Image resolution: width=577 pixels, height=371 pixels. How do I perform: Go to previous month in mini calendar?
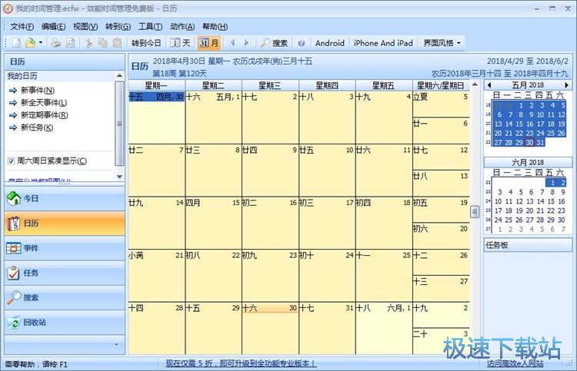[489, 84]
